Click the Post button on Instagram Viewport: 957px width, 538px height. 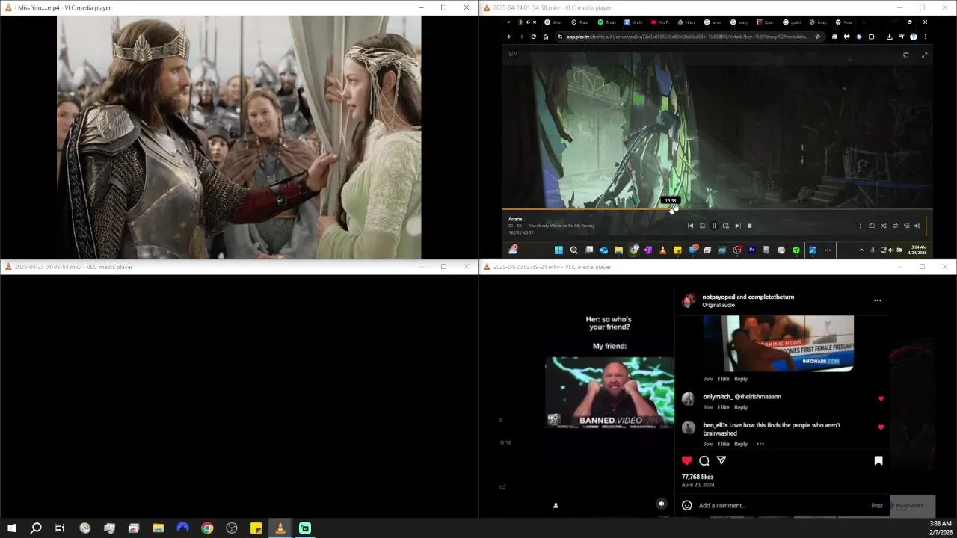point(877,505)
